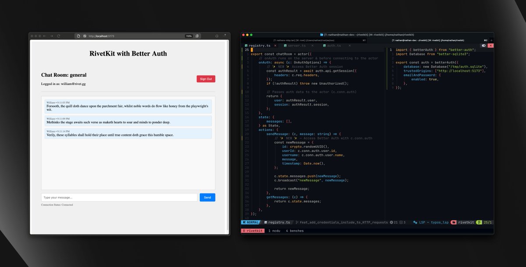
Task: Click the 'onAuth: async' code line
Action: (x=295, y=62)
